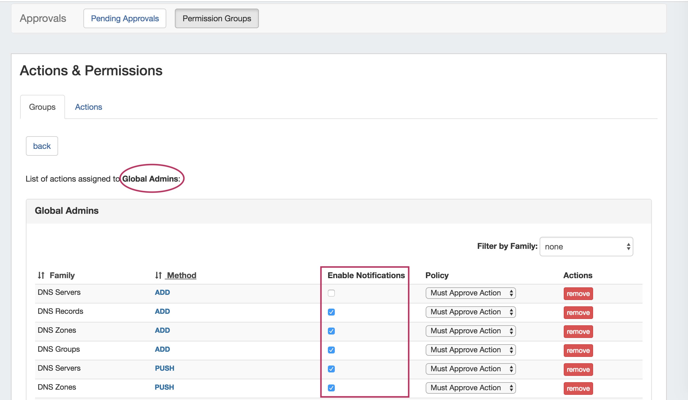The width and height of the screenshot is (688, 400).
Task: Remove the DNS Groups ADD action
Action: click(578, 351)
